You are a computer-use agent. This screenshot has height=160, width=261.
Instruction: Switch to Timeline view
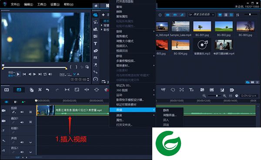[x=19, y=90]
